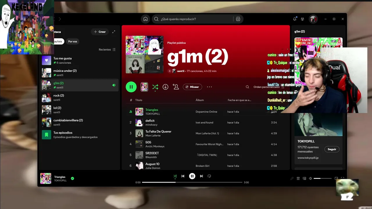Toggle saved checkmark for Triangles

coord(72,179)
